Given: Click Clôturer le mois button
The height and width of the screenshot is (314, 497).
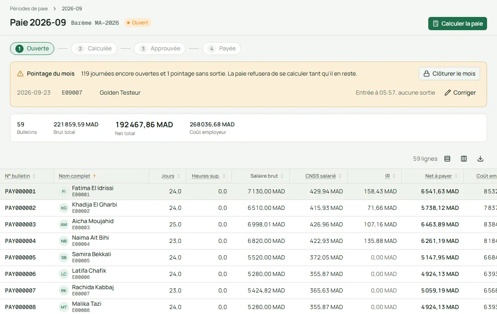Looking at the screenshot, I should tap(449, 74).
